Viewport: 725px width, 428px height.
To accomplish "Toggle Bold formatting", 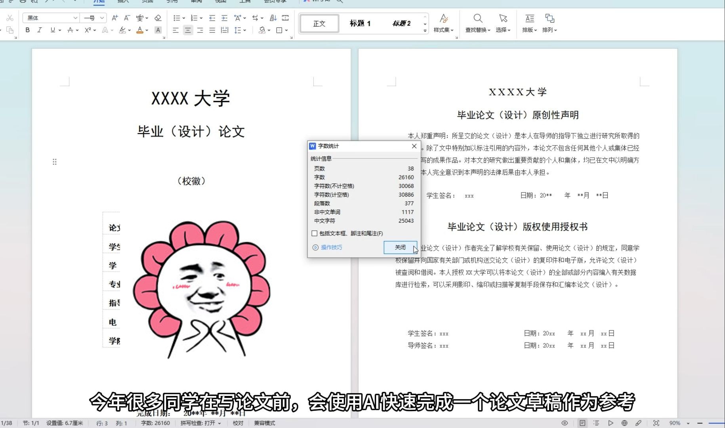I will (x=27, y=30).
